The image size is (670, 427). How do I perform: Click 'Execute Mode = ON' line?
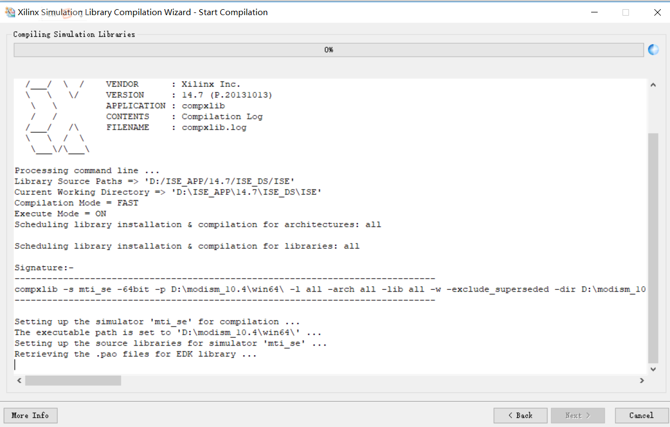pyautogui.click(x=60, y=214)
